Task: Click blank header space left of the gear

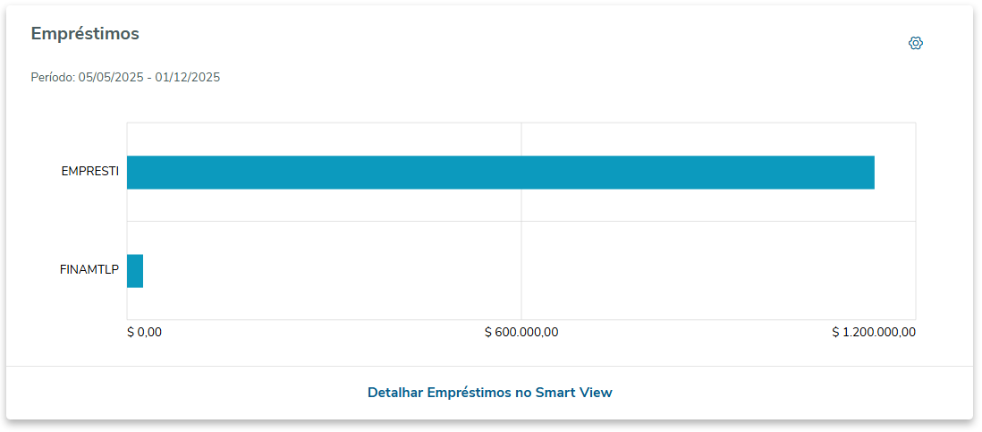Action: (x=626, y=43)
